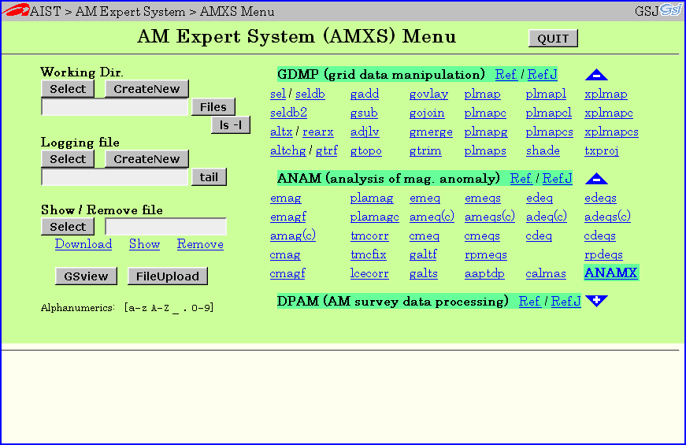Open the plmapcl command link
The width and height of the screenshot is (686, 445).
[x=549, y=113]
